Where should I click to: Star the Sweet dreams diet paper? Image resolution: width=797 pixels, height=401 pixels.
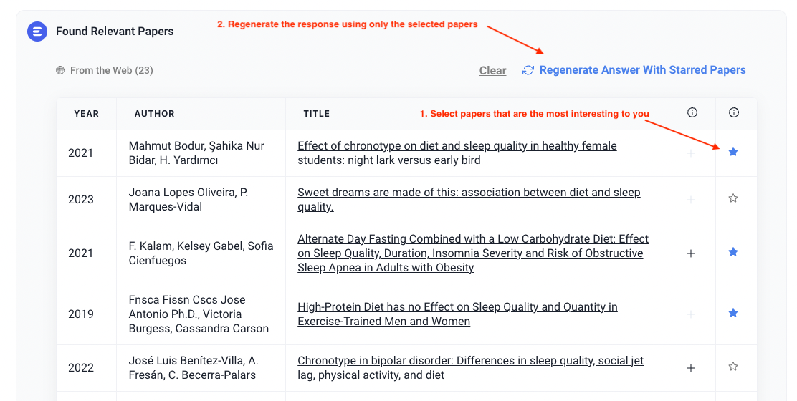click(733, 198)
